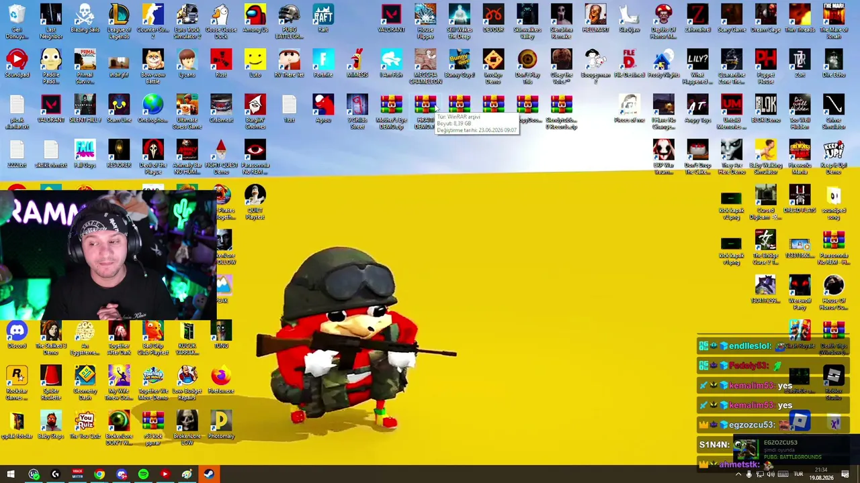
Task: Click the Euro Truck Simulator 2 icon
Action: point(187,21)
